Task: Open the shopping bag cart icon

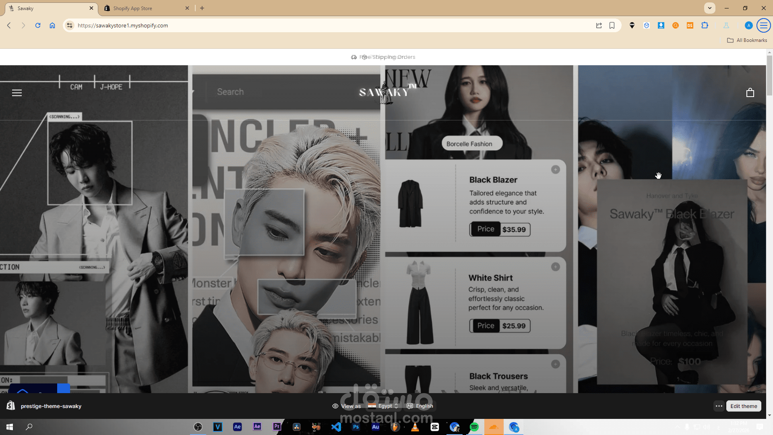Action: tap(750, 93)
